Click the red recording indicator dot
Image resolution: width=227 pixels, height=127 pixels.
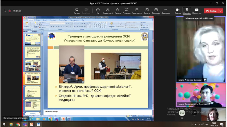coord(10,11)
